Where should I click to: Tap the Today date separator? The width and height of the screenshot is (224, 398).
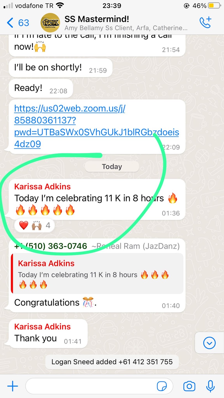pos(112,167)
